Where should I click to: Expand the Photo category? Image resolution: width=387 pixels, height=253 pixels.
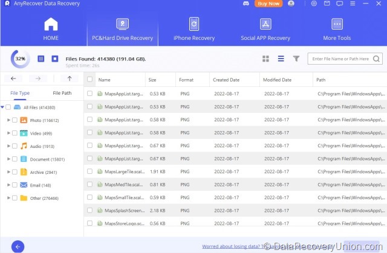[8, 120]
